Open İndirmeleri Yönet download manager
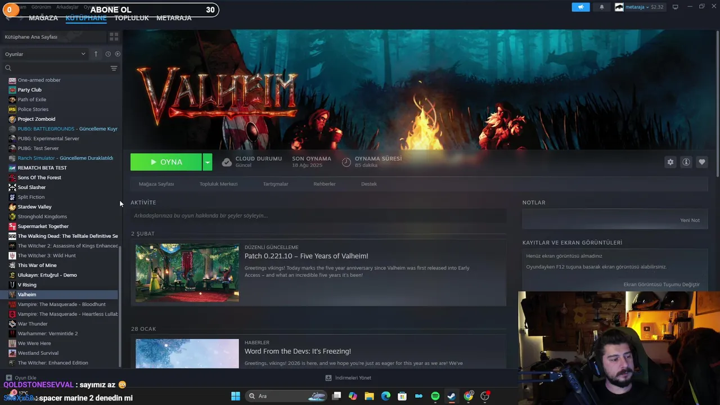Screen dimensions: 720x405 (x=348, y=378)
